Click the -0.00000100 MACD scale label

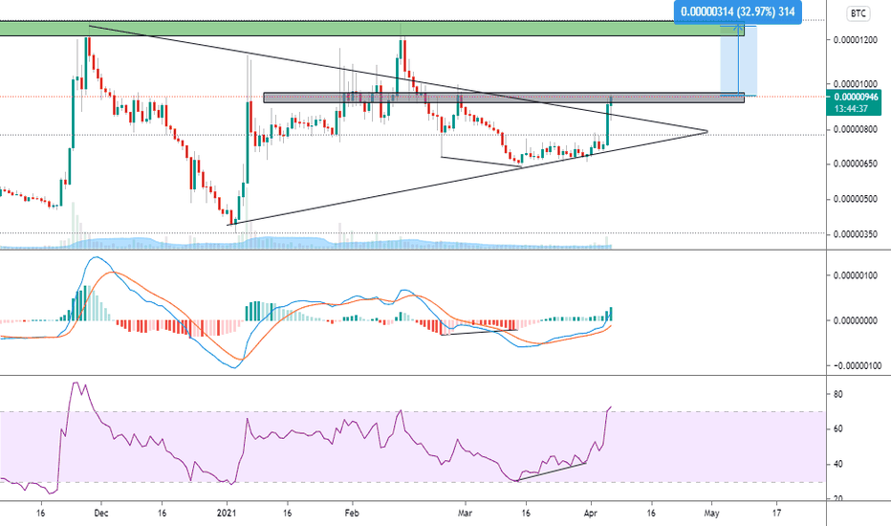pyautogui.click(x=857, y=366)
